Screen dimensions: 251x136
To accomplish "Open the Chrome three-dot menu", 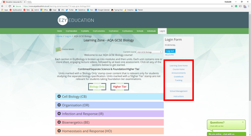I will 249,6.
